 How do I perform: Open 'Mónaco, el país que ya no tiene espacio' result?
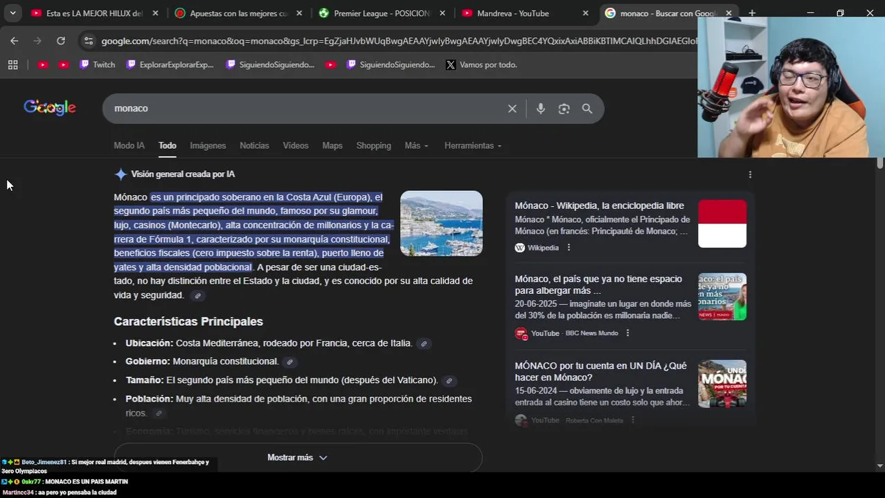click(x=598, y=284)
